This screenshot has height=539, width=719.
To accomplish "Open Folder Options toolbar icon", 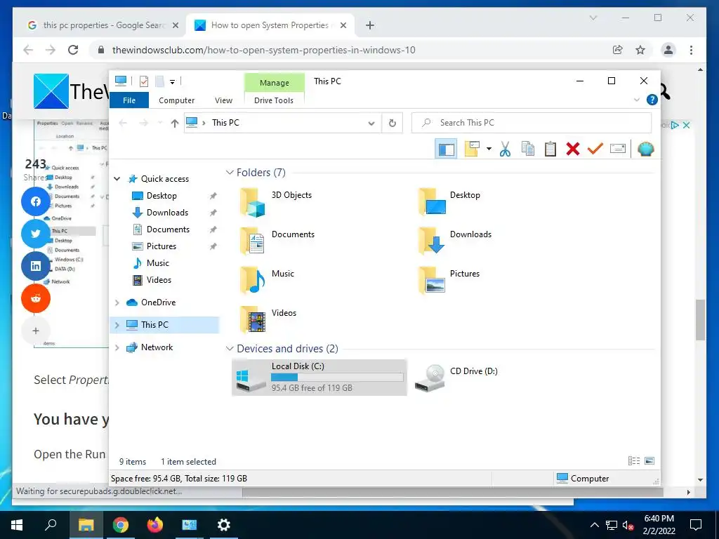I will 472,149.
